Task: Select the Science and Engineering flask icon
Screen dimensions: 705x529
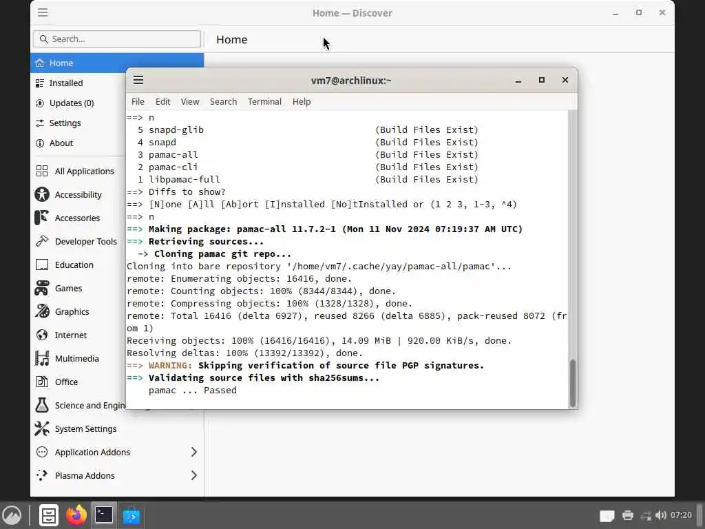Action: pyautogui.click(x=42, y=405)
